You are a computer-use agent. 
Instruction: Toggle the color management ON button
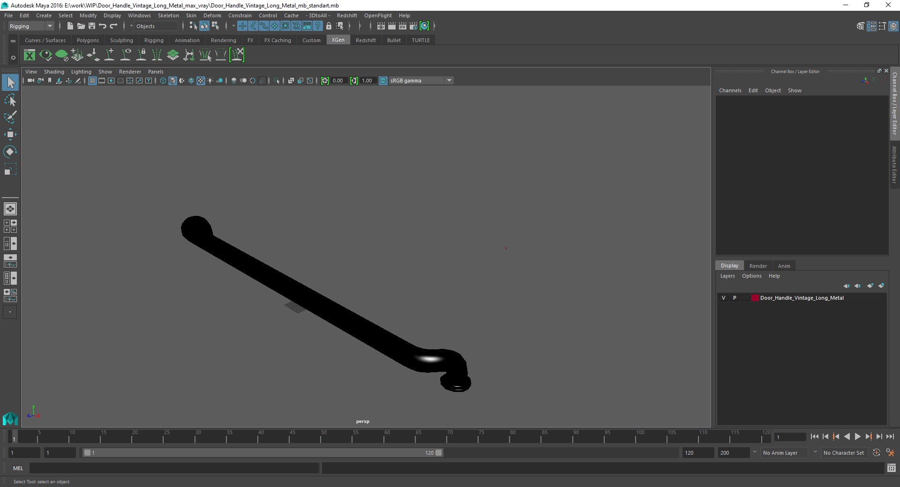383,81
